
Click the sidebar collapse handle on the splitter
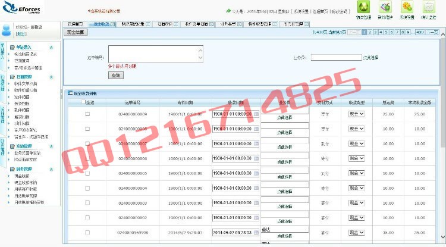pyautogui.click(x=61, y=94)
